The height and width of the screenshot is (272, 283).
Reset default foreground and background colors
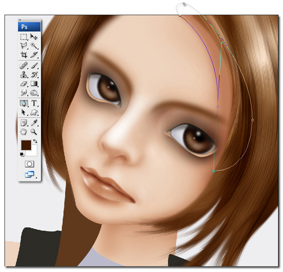tap(22, 155)
